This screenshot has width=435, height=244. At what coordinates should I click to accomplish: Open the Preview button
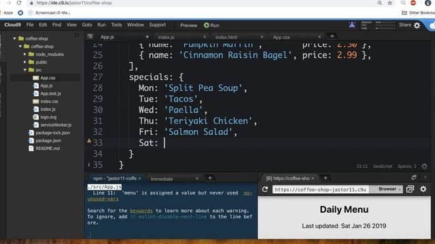point(188,25)
